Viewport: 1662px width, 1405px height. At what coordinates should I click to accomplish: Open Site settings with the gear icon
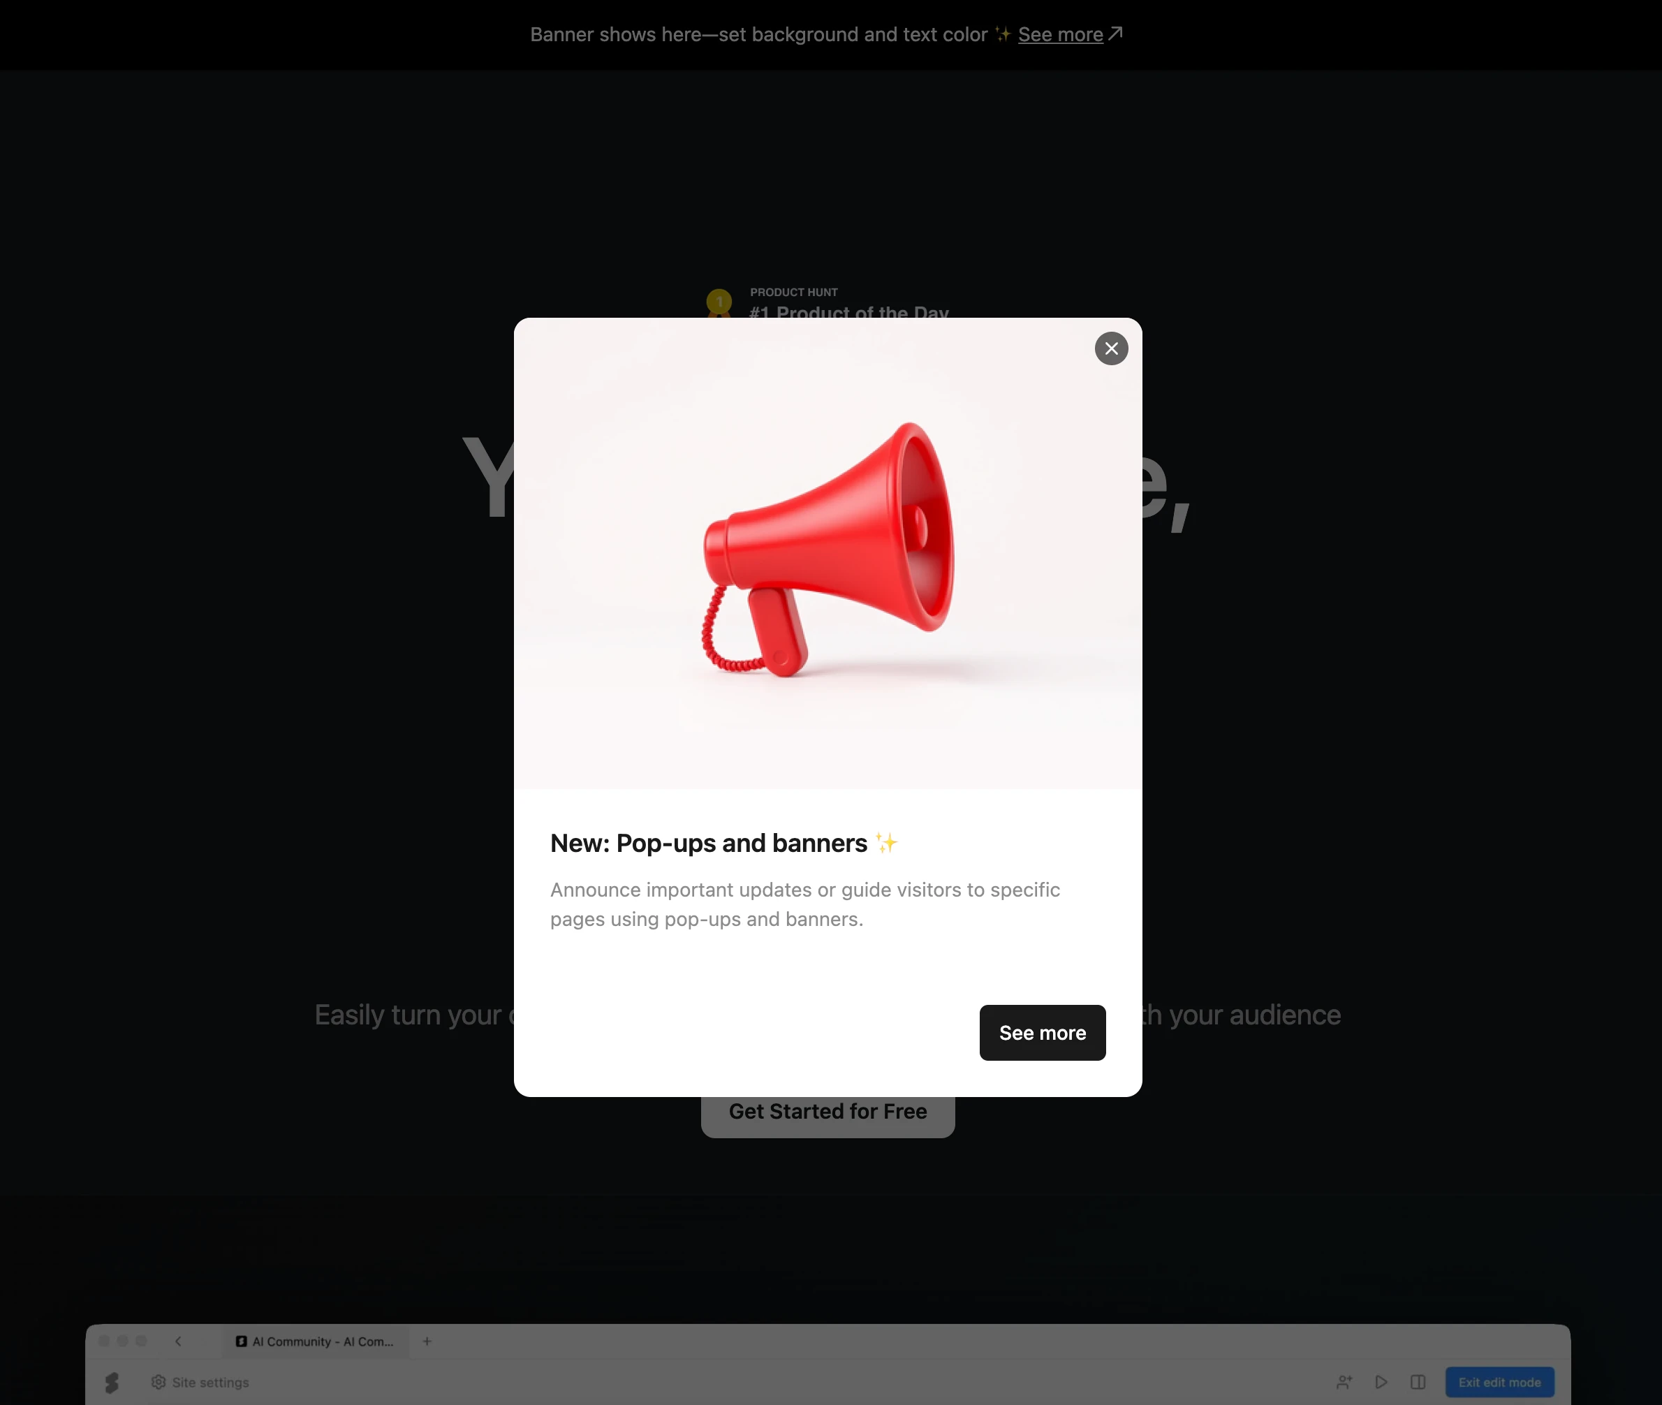pos(200,1382)
